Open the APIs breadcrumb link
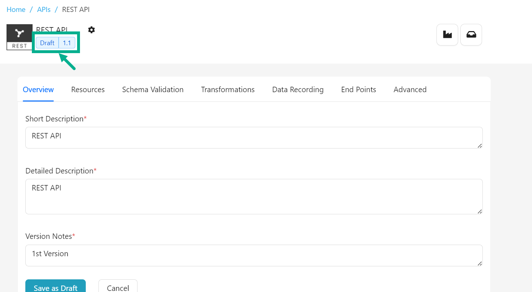Viewport: 532px width, 292px height. pos(44,9)
